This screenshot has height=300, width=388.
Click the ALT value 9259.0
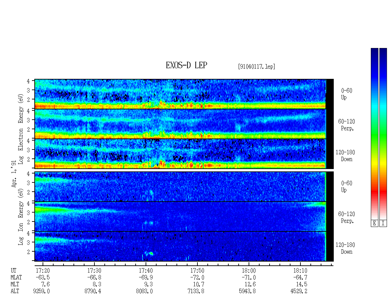pyautogui.click(x=41, y=291)
